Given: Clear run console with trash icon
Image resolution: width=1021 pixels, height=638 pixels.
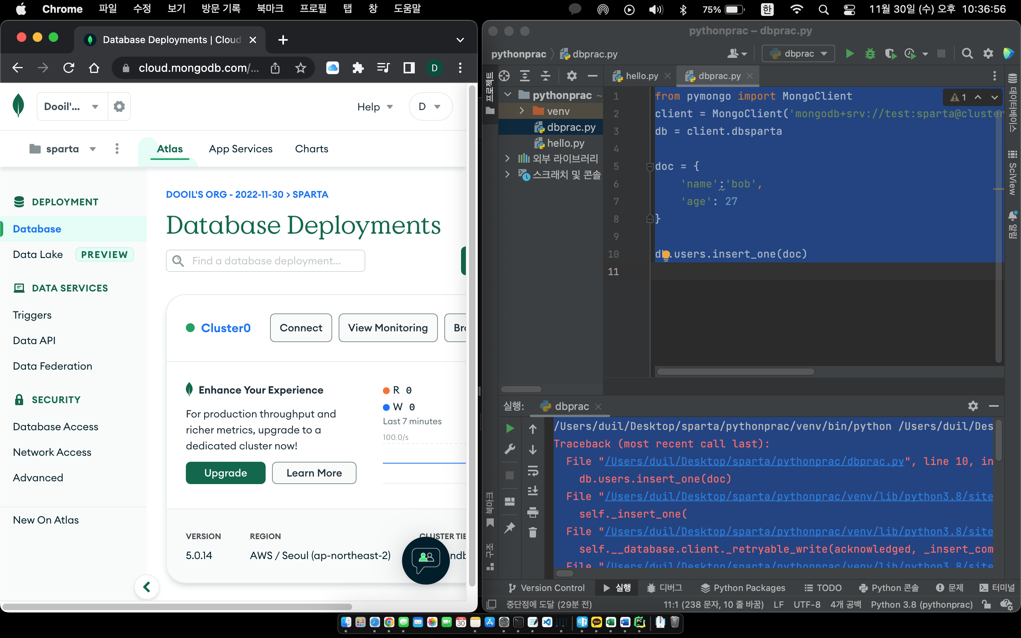Looking at the screenshot, I should tap(532, 532).
